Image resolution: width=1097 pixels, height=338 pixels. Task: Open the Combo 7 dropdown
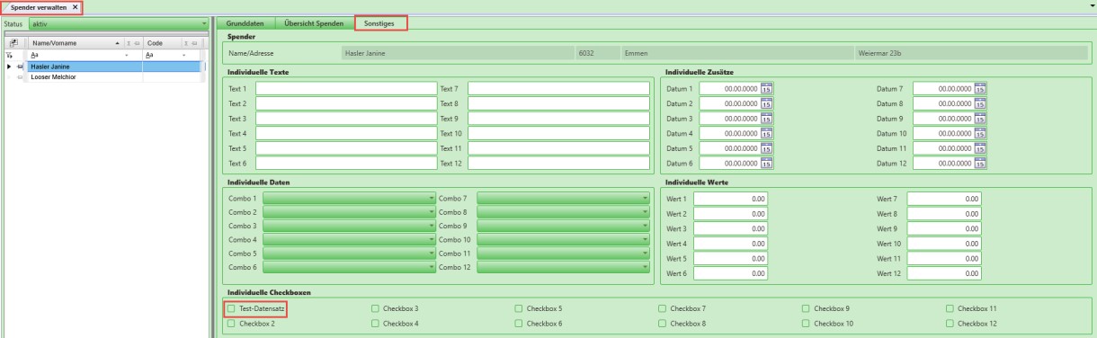point(563,198)
